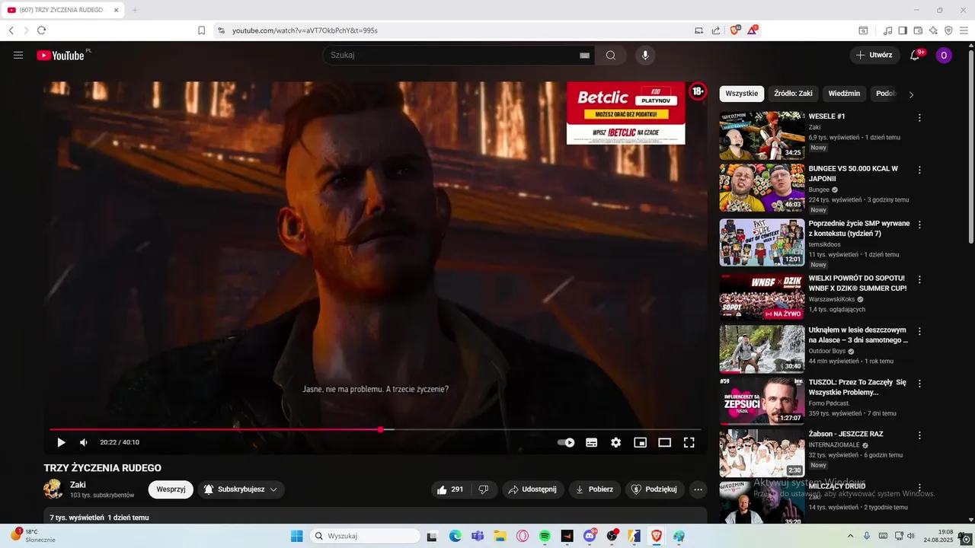Bookmark this page

pos(201,30)
